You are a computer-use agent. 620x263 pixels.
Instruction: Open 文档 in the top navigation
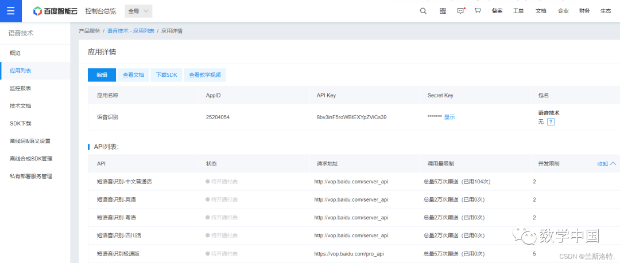click(x=541, y=11)
